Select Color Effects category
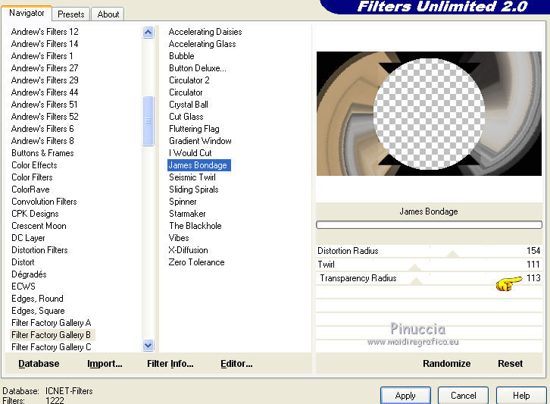Viewport: 550px width, 404px height. pyautogui.click(x=34, y=165)
